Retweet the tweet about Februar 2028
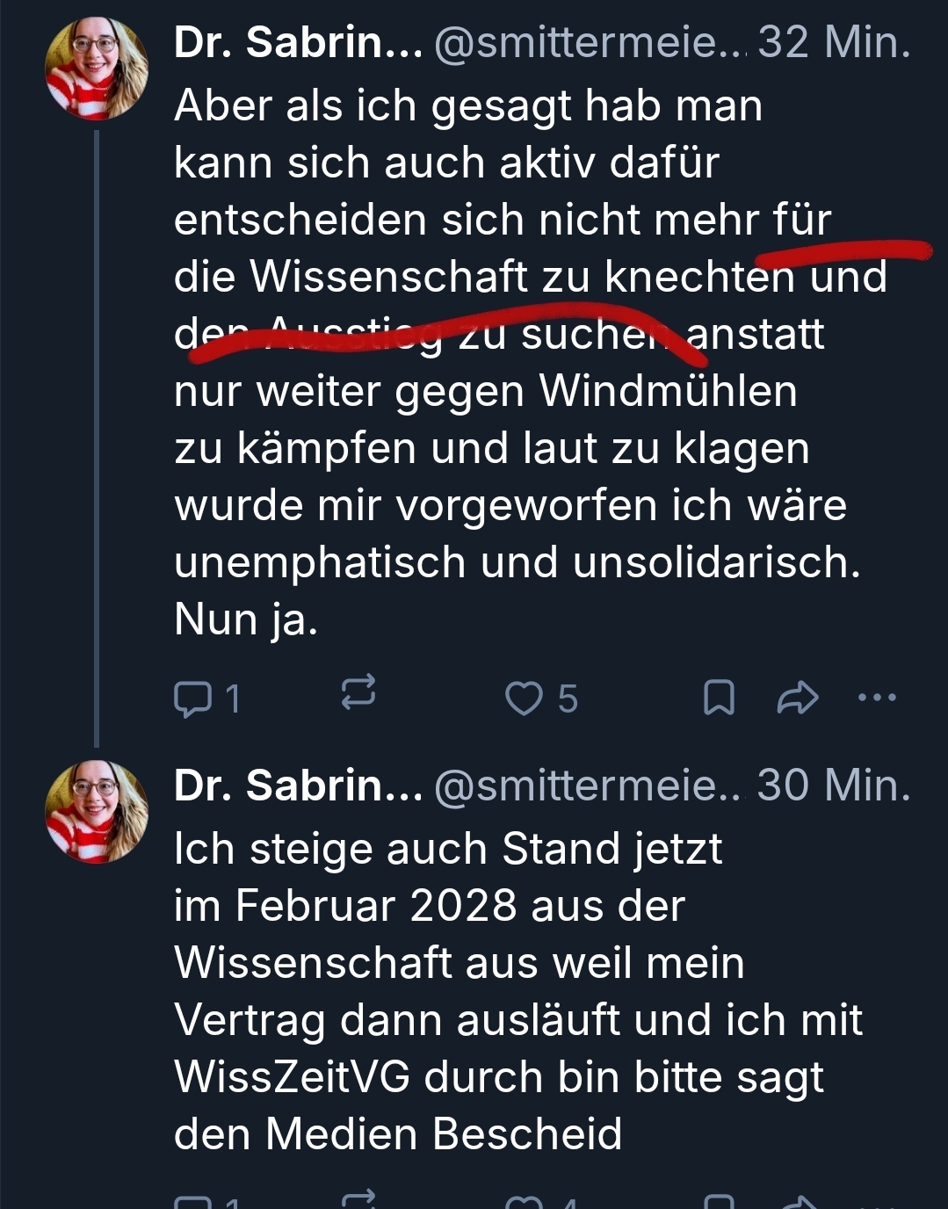The height and width of the screenshot is (1209, 948). [x=358, y=1200]
